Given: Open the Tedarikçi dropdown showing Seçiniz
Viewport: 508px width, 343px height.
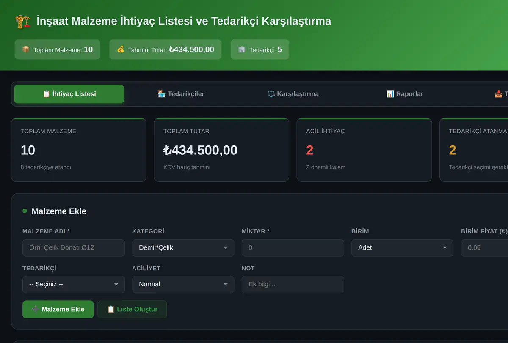Looking at the screenshot, I should (74, 284).
